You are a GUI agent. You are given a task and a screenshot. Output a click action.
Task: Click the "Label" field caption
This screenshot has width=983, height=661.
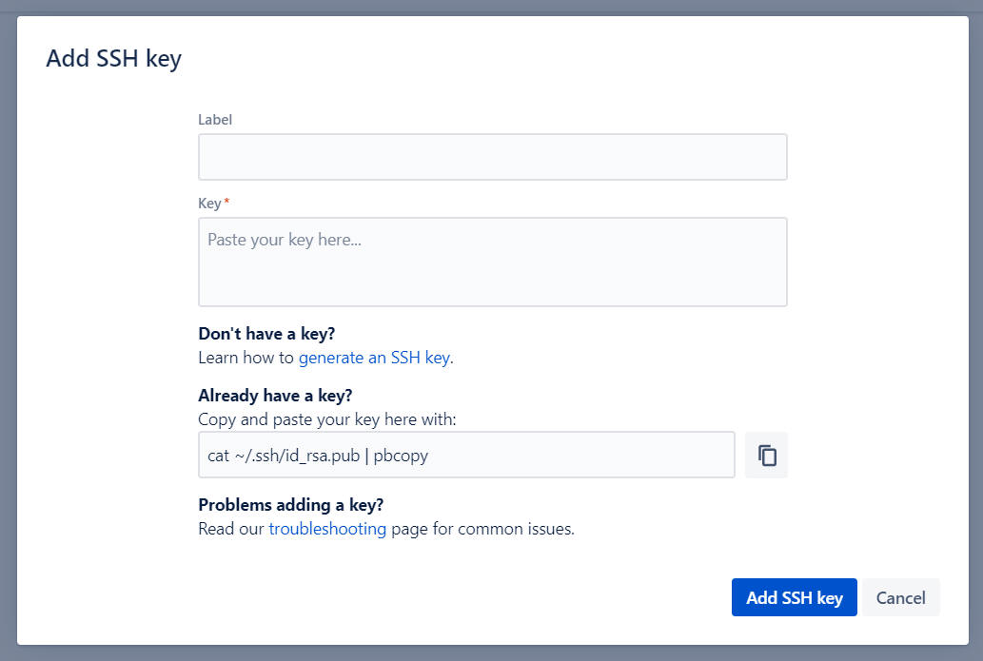(215, 120)
